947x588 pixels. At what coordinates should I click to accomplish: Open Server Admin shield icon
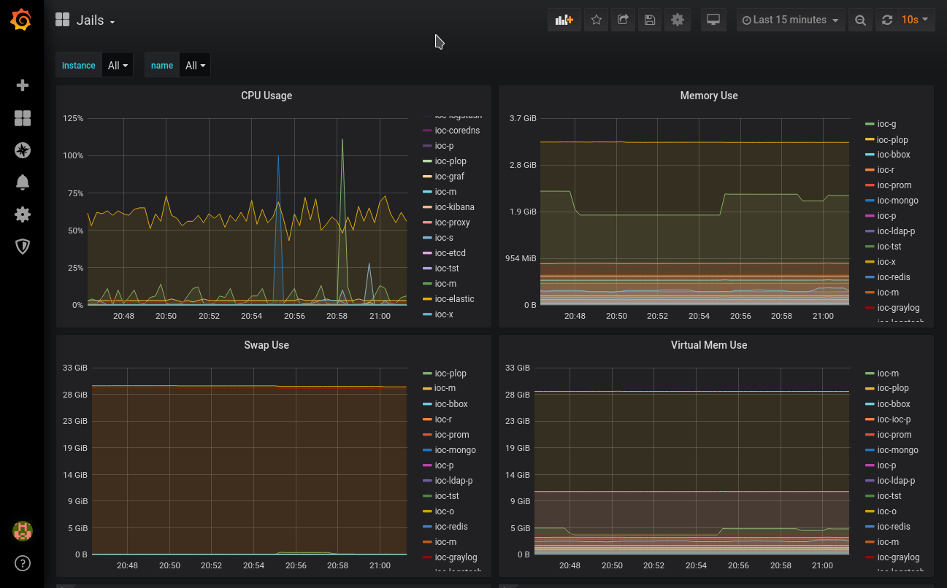click(23, 247)
